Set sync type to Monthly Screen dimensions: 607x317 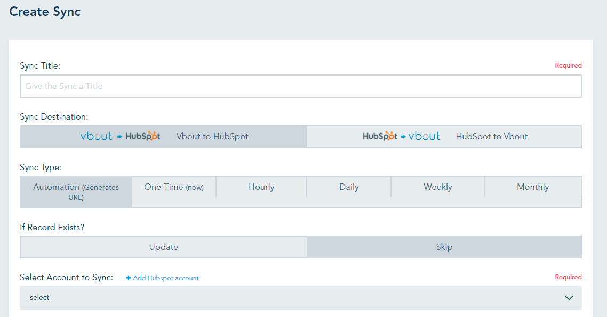click(533, 187)
